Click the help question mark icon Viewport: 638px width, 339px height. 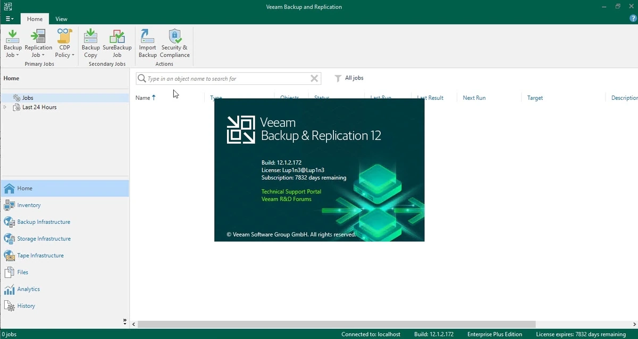[633, 19]
